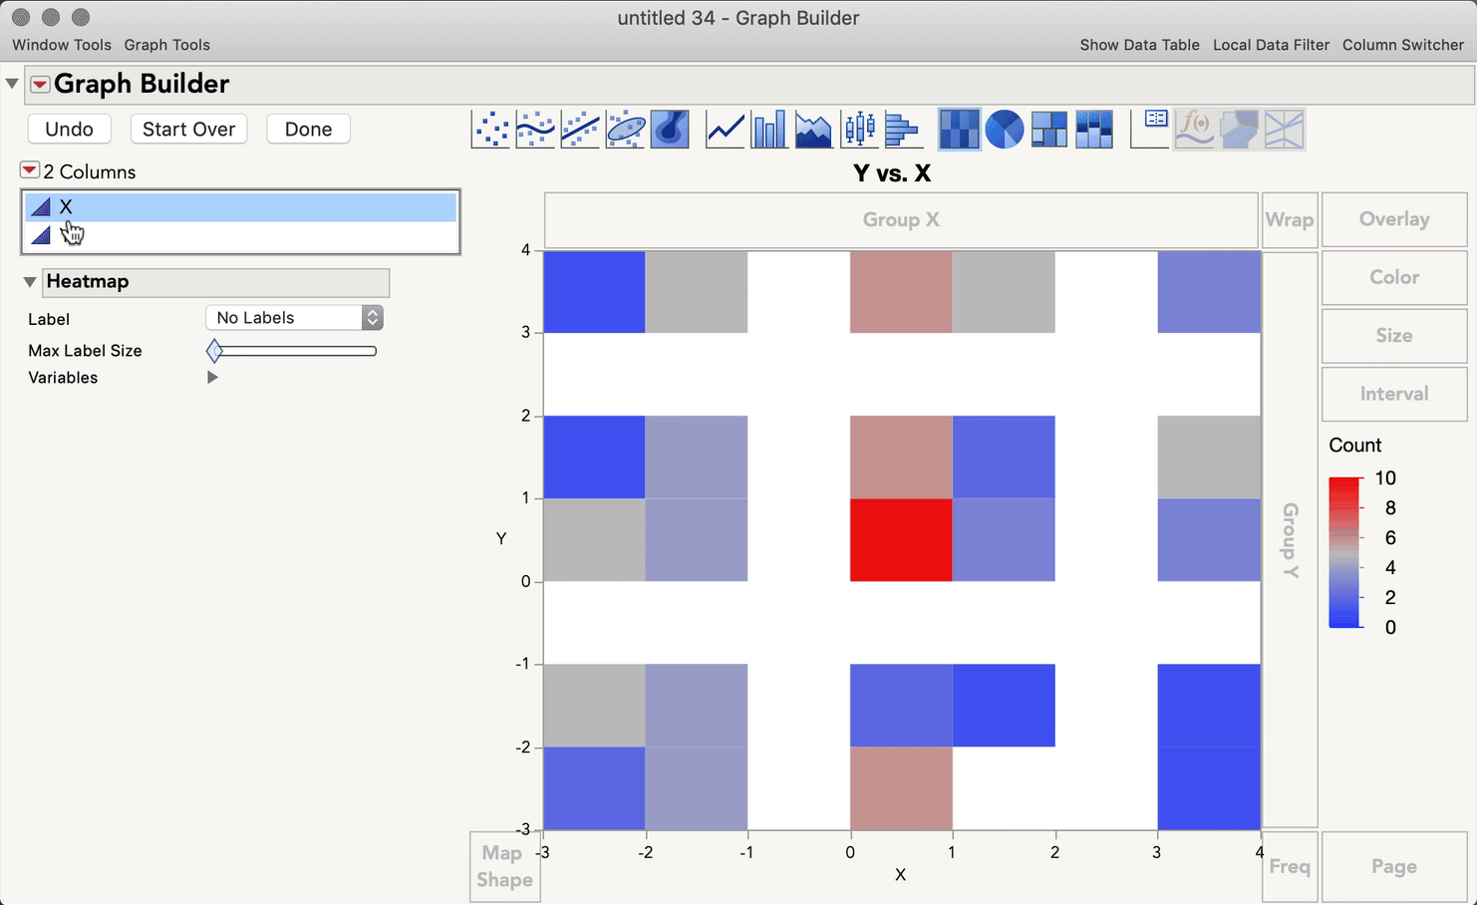1477x905 pixels.
Task: Select the Treemap element icon
Action: pos(1048,130)
